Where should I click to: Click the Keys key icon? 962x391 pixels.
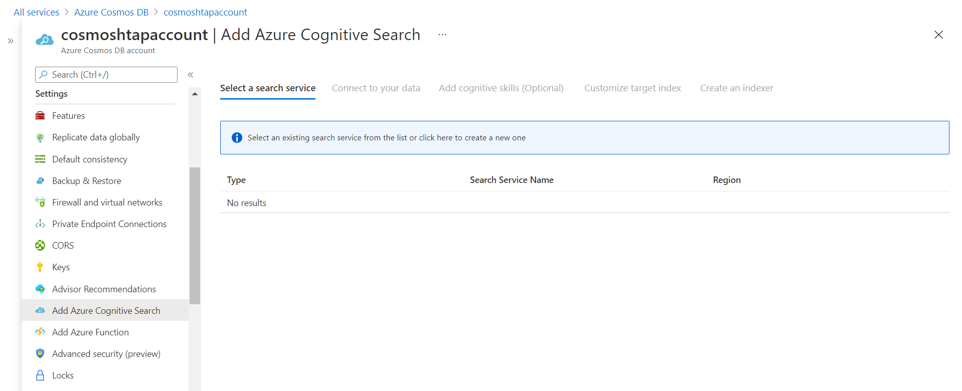[40, 267]
